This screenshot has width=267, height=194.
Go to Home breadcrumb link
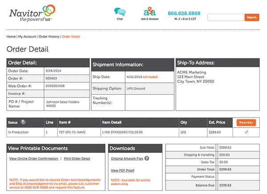(11, 36)
